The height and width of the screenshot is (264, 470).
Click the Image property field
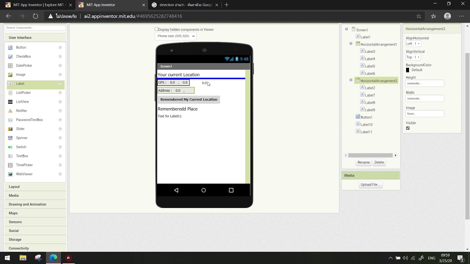tap(425, 114)
